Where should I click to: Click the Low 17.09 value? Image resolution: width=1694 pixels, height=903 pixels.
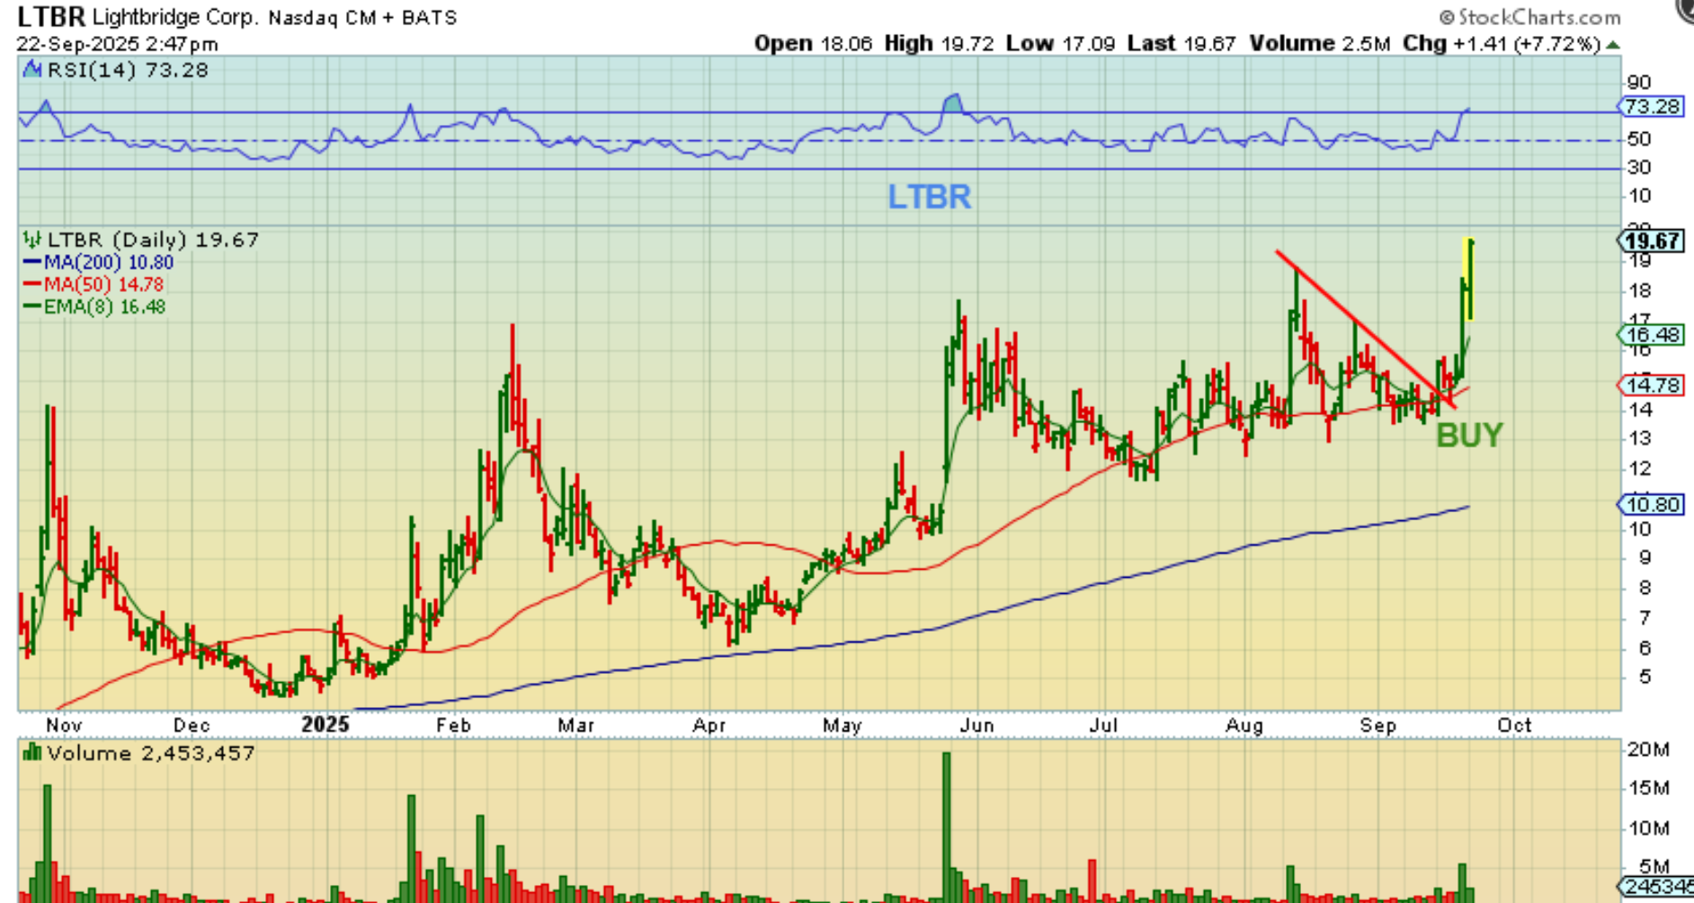click(1060, 43)
